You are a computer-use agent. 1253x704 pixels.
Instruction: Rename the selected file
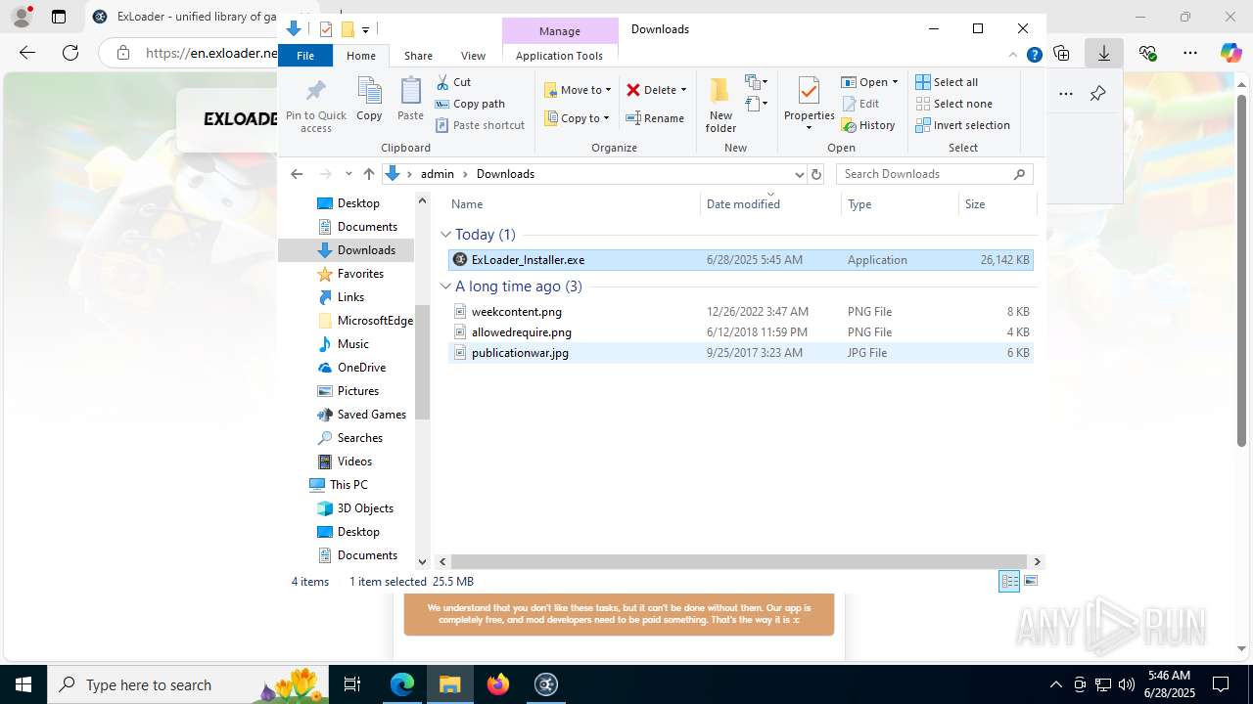click(655, 118)
